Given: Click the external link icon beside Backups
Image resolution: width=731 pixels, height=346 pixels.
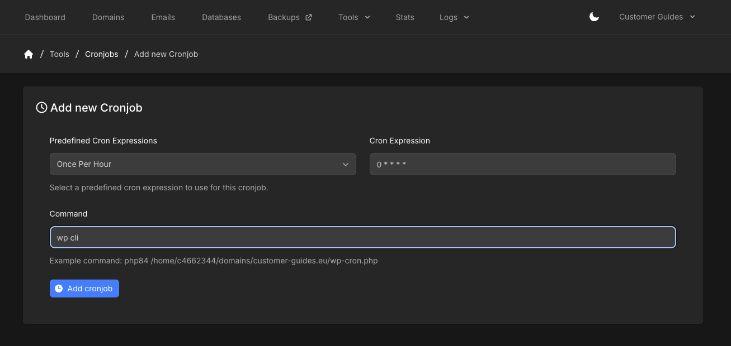Looking at the screenshot, I should (309, 17).
